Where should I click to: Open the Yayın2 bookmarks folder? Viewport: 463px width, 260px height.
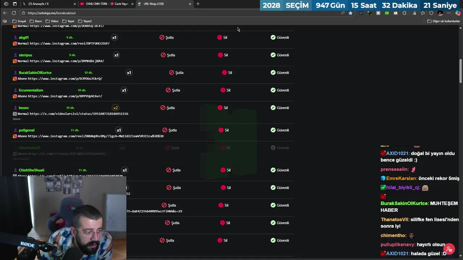85,21
